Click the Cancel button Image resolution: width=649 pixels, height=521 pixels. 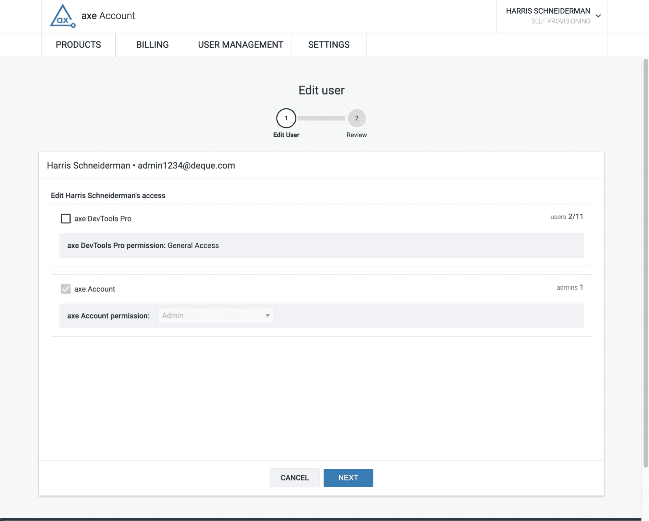tap(294, 478)
